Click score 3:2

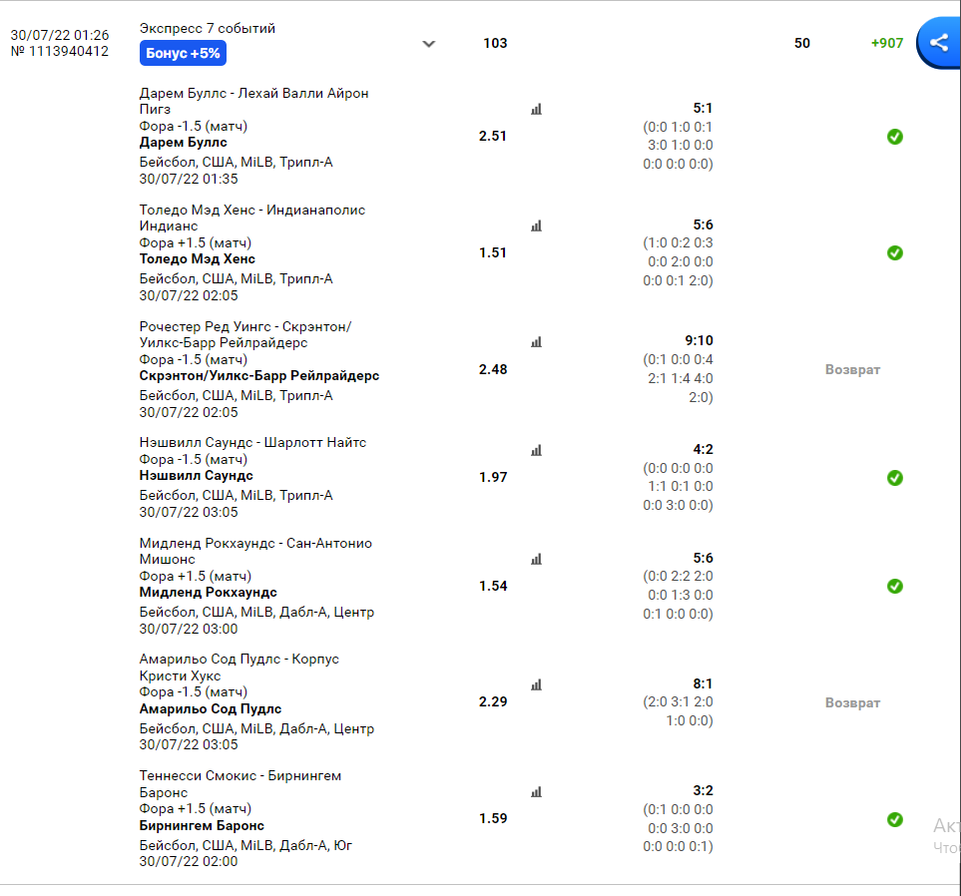[x=703, y=790]
